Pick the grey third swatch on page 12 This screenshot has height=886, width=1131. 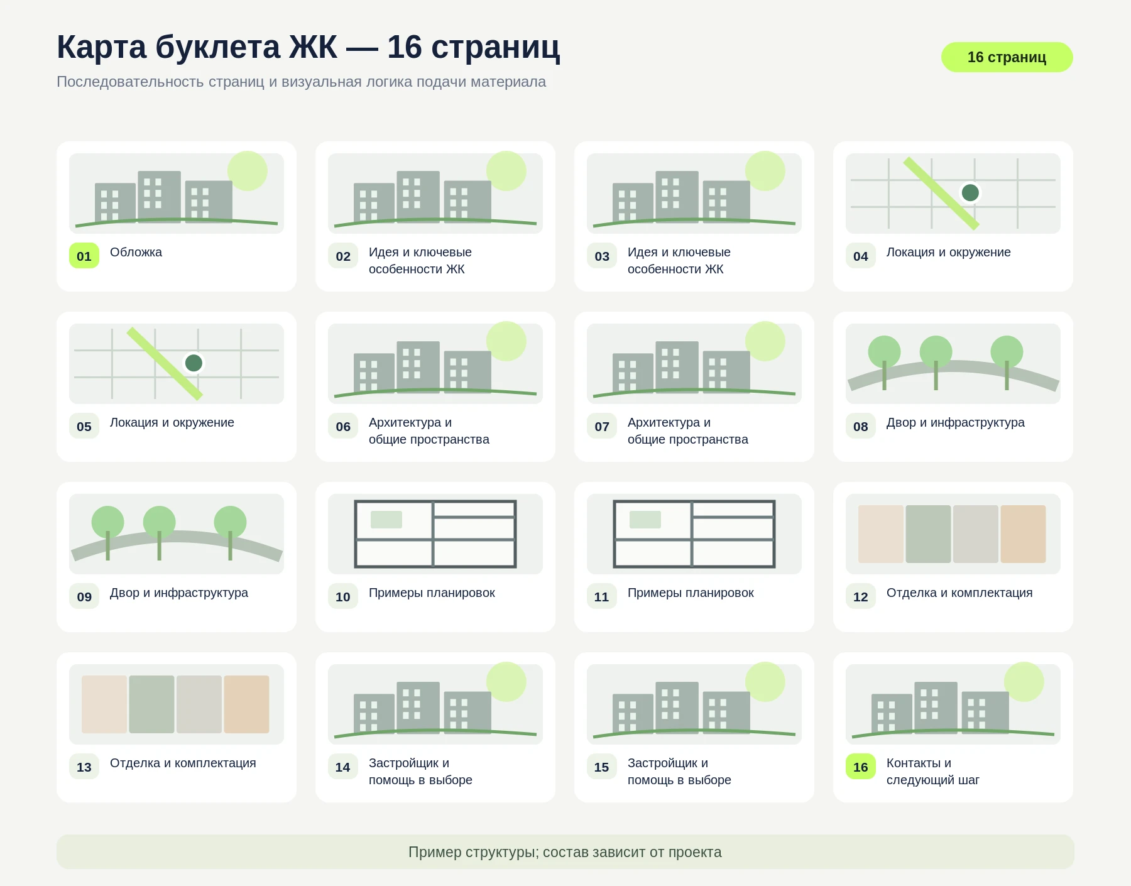(x=976, y=534)
